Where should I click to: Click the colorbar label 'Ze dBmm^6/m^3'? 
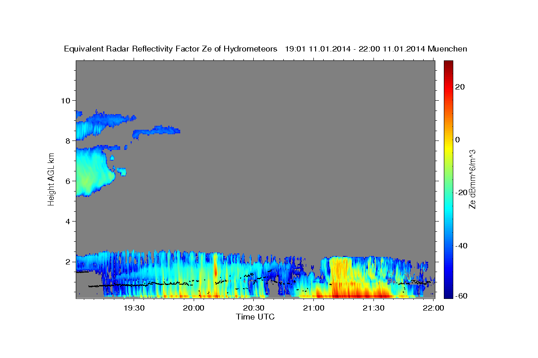pyautogui.click(x=472, y=179)
